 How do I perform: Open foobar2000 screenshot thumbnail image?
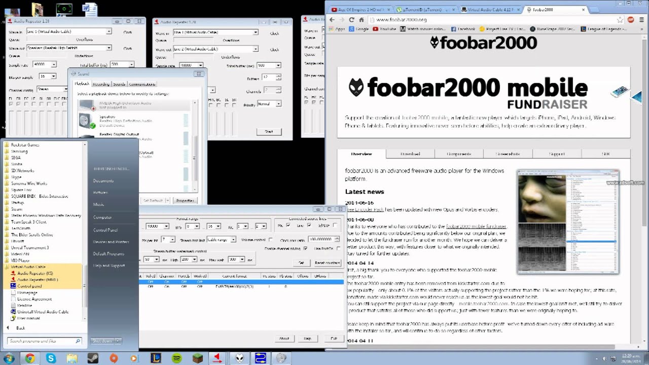pyautogui.click(x=568, y=222)
